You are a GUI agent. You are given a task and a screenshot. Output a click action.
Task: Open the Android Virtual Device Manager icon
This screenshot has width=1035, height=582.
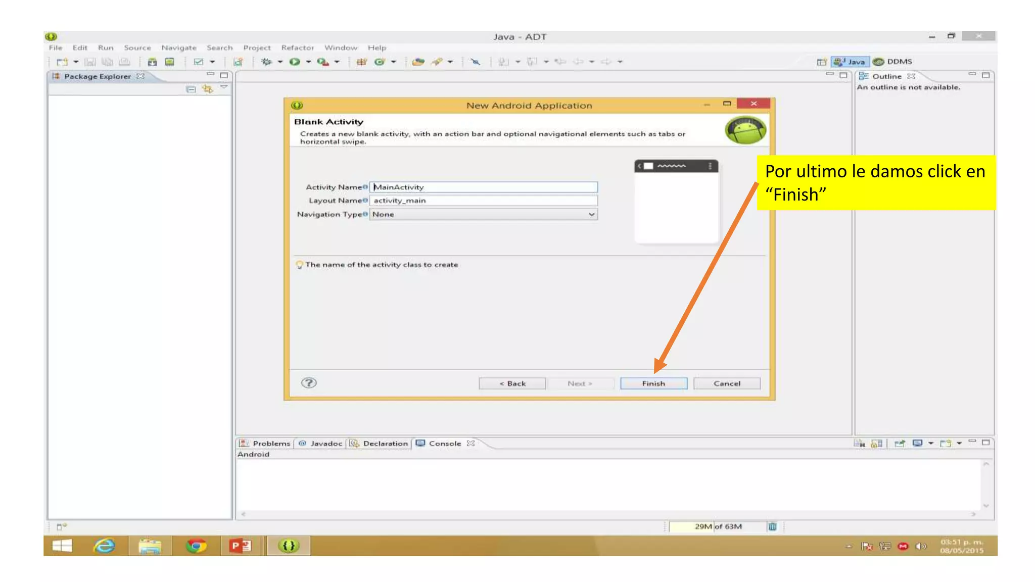click(170, 62)
